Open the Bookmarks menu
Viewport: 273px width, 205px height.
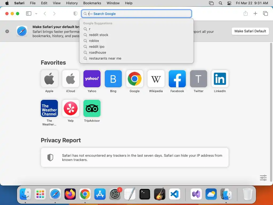click(92, 3)
